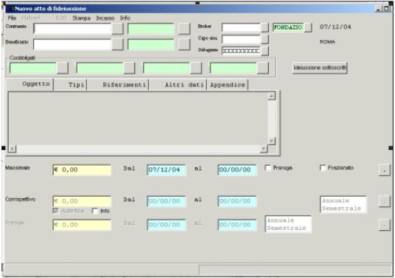
Task: Select Annuale in the Corrispettivo frequency list
Action: coord(335,201)
